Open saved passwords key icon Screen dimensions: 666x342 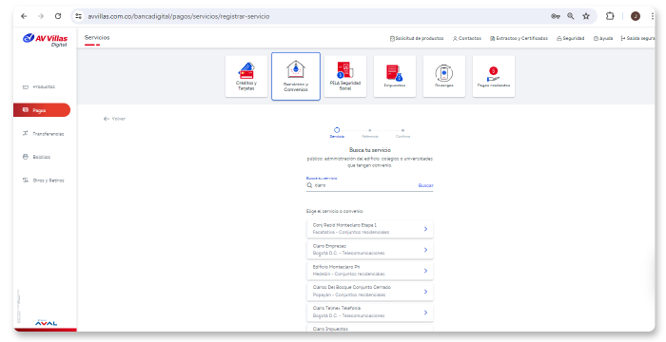coord(555,16)
